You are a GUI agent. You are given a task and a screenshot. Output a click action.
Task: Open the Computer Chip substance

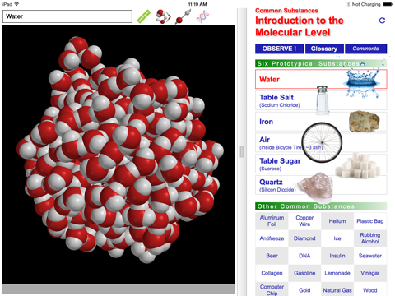point(272,289)
